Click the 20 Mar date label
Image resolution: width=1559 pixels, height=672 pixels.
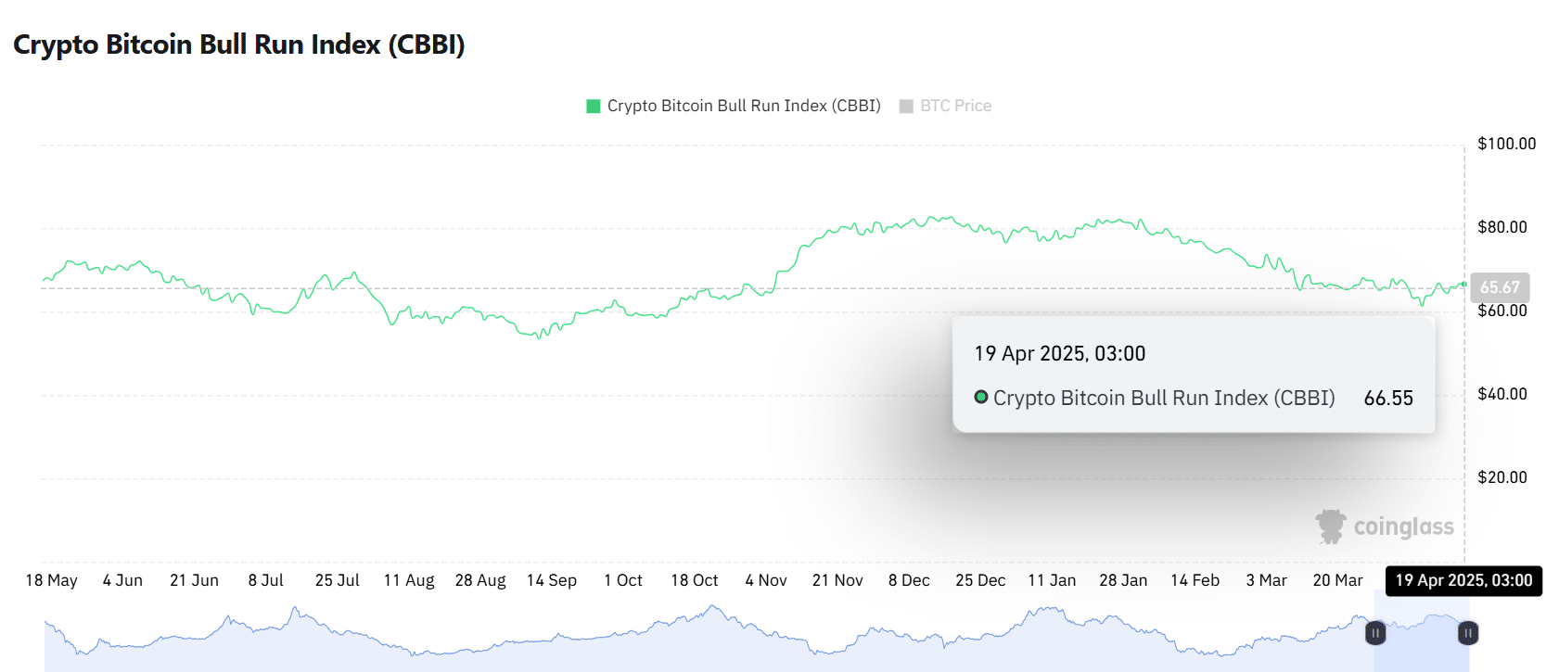1339,580
